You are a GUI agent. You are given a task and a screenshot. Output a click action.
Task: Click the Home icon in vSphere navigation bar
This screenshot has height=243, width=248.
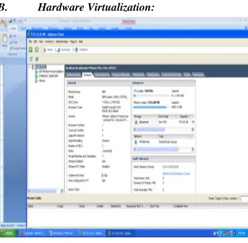pos(45,50)
